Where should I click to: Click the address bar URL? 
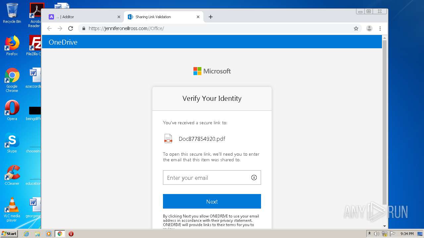pos(126,28)
